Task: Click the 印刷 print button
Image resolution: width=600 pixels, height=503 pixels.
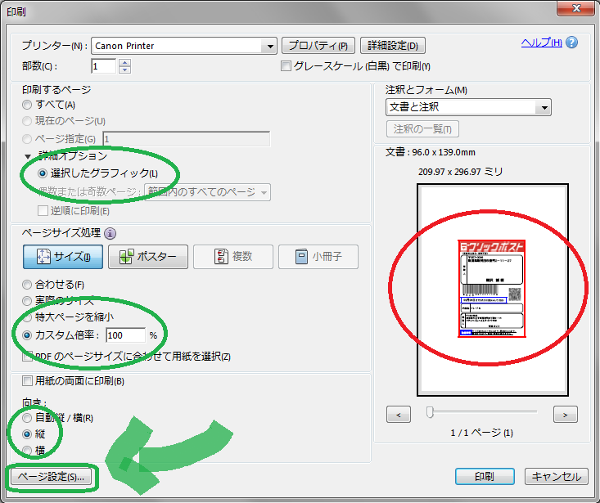Action: coord(485,477)
